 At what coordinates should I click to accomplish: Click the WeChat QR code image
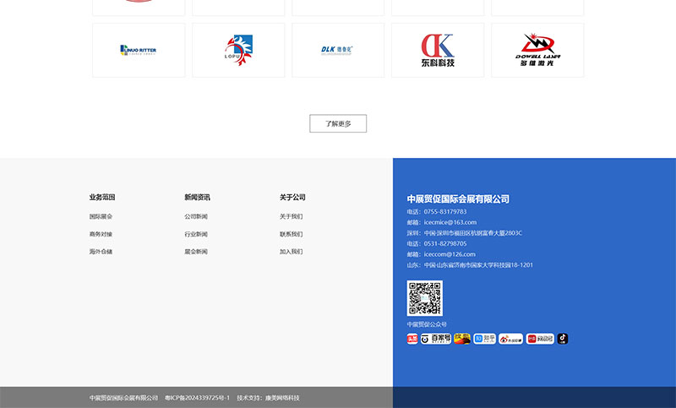click(x=424, y=298)
